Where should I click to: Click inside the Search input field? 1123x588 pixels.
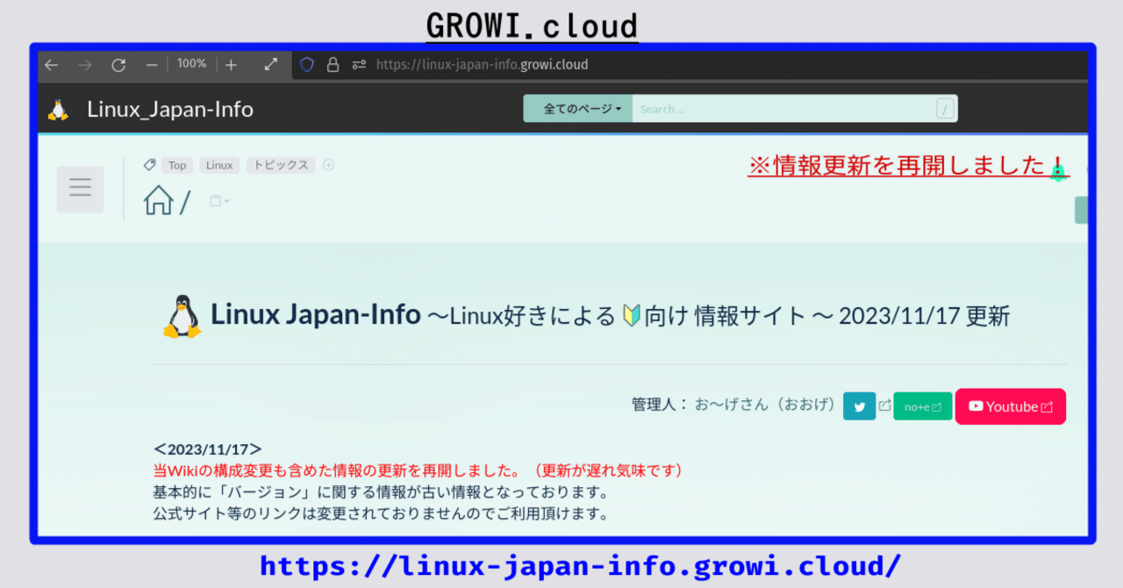click(781, 109)
